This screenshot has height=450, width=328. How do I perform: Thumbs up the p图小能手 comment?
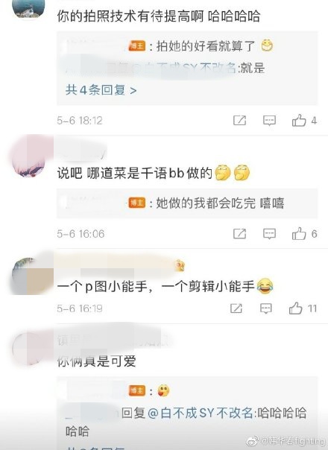coord(302,308)
